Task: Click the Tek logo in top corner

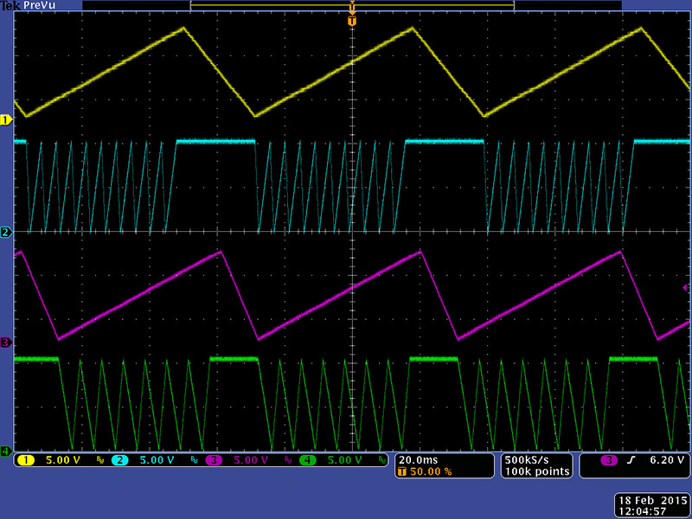Action: [x=10, y=5]
